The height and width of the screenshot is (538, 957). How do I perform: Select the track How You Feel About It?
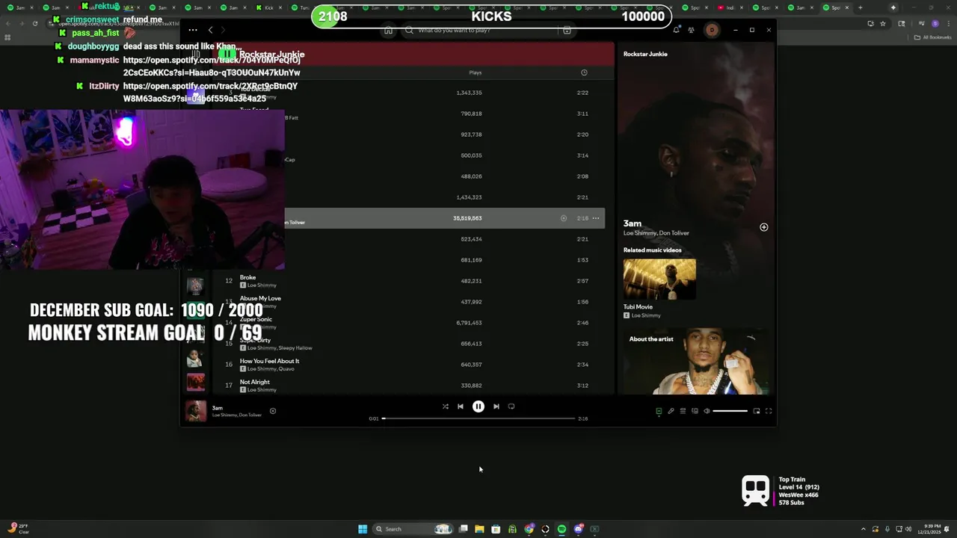(269, 361)
